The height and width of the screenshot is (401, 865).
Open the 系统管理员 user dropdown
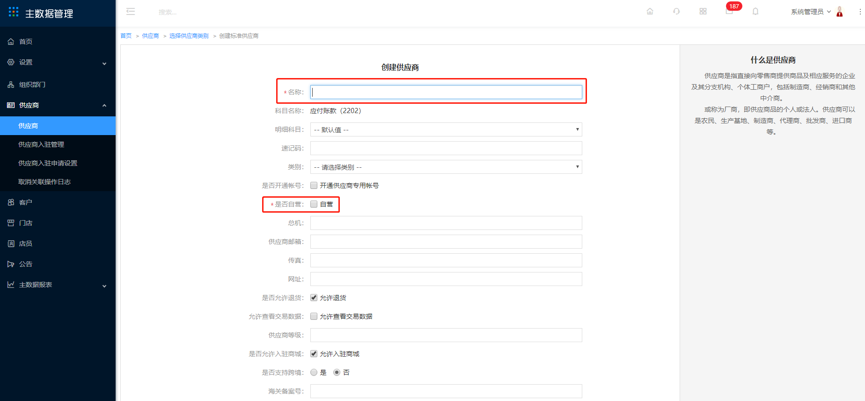point(811,12)
